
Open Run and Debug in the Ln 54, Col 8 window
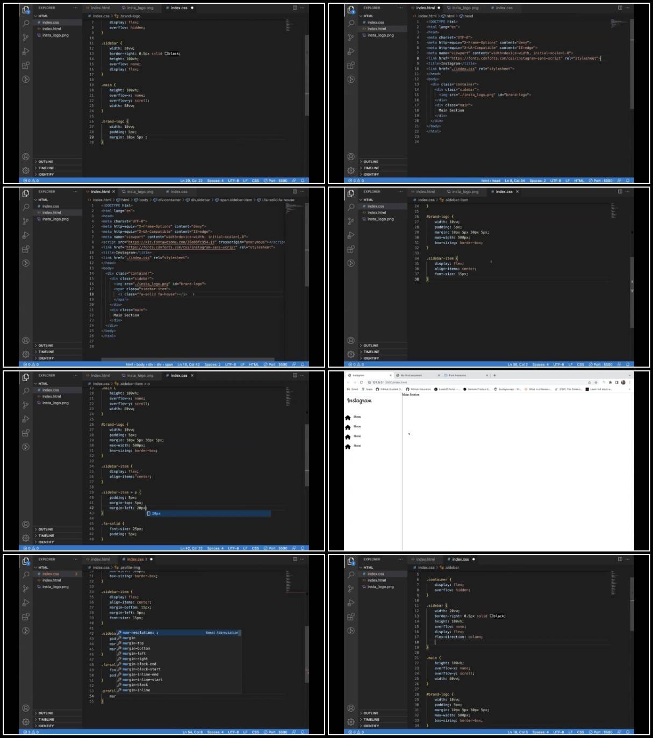[x=26, y=603]
